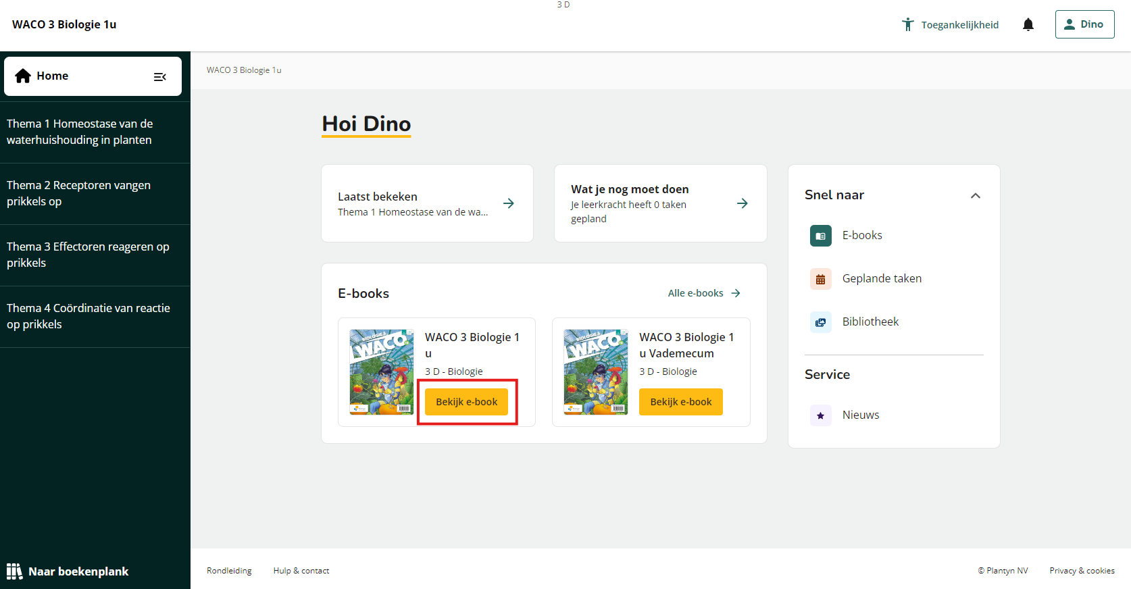
Task: Go to Naar boekenplank
Action: pos(68,571)
